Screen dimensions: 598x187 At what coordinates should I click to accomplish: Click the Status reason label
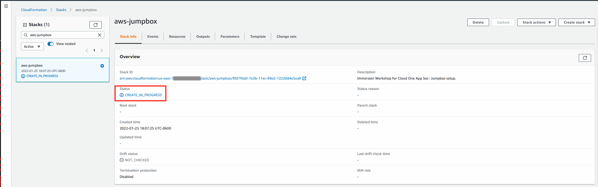coord(368,89)
